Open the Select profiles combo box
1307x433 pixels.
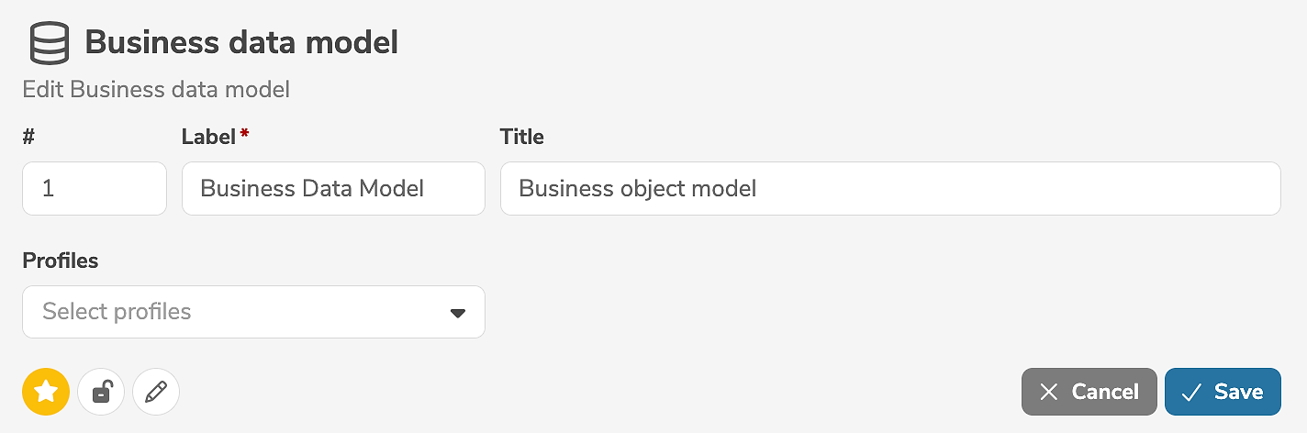click(239, 312)
